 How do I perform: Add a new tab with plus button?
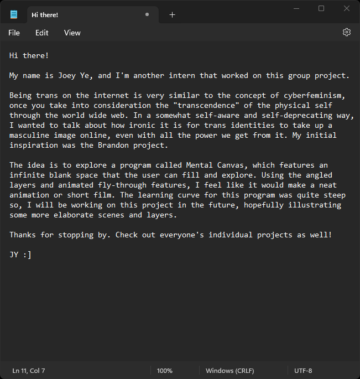coord(172,15)
